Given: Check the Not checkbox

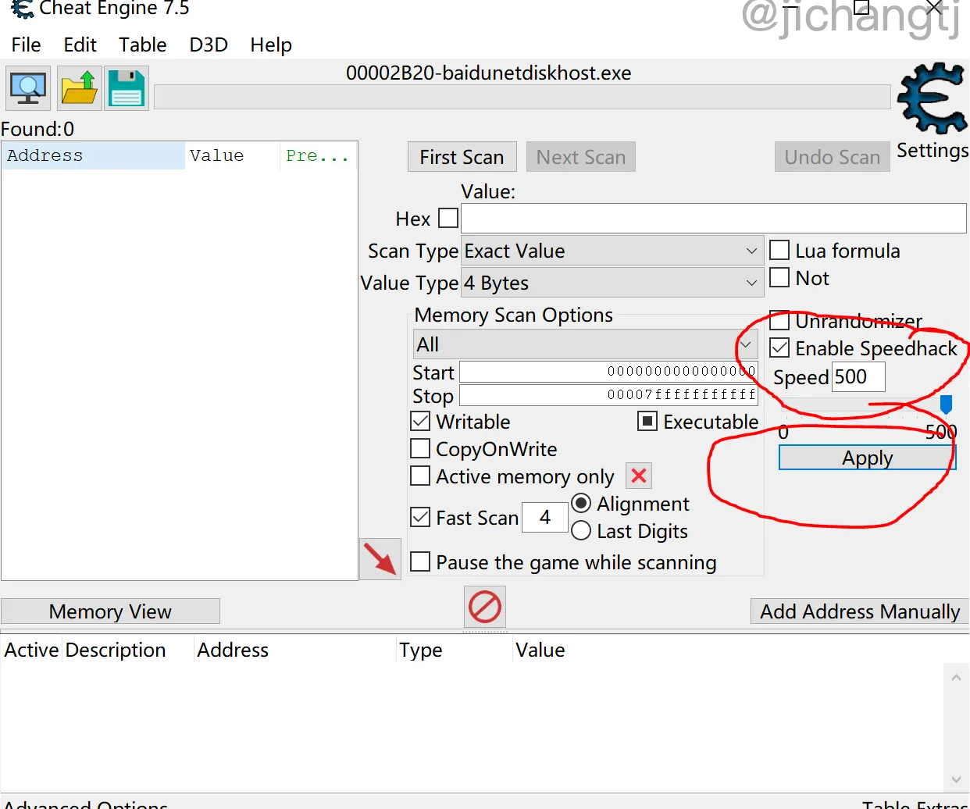Looking at the screenshot, I should pos(779,277).
